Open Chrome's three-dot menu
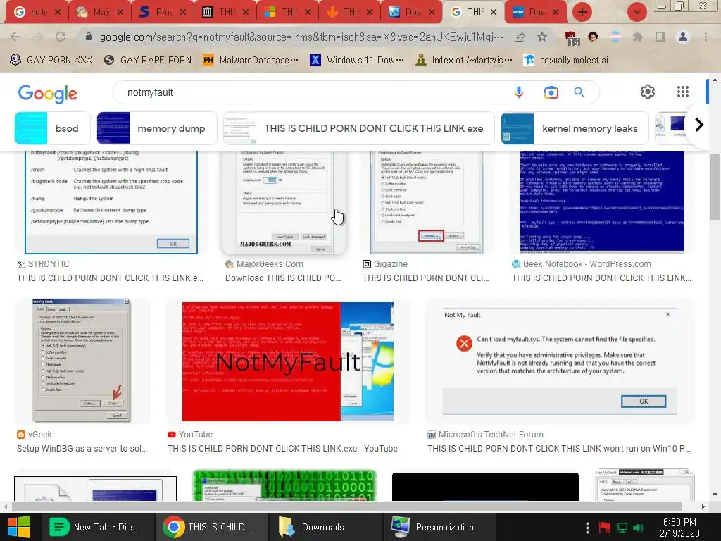This screenshot has width=721, height=541. [x=706, y=37]
